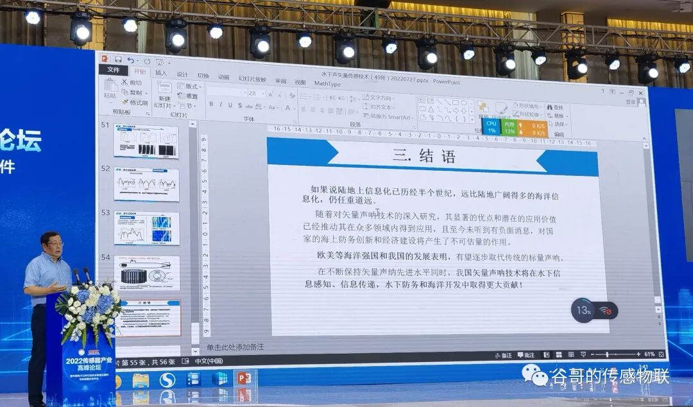Open the 文字方向 (Text Direction) dropdown
The image size is (693, 407).
click(381, 96)
